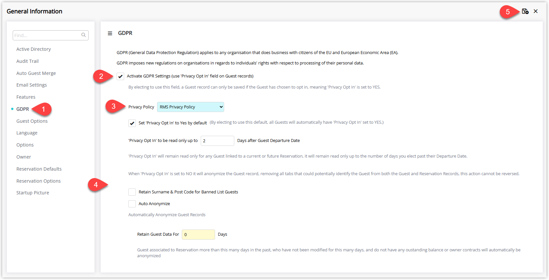Select GDPR in the sidebar
Image resolution: width=549 pixels, height=280 pixels.
point(23,109)
